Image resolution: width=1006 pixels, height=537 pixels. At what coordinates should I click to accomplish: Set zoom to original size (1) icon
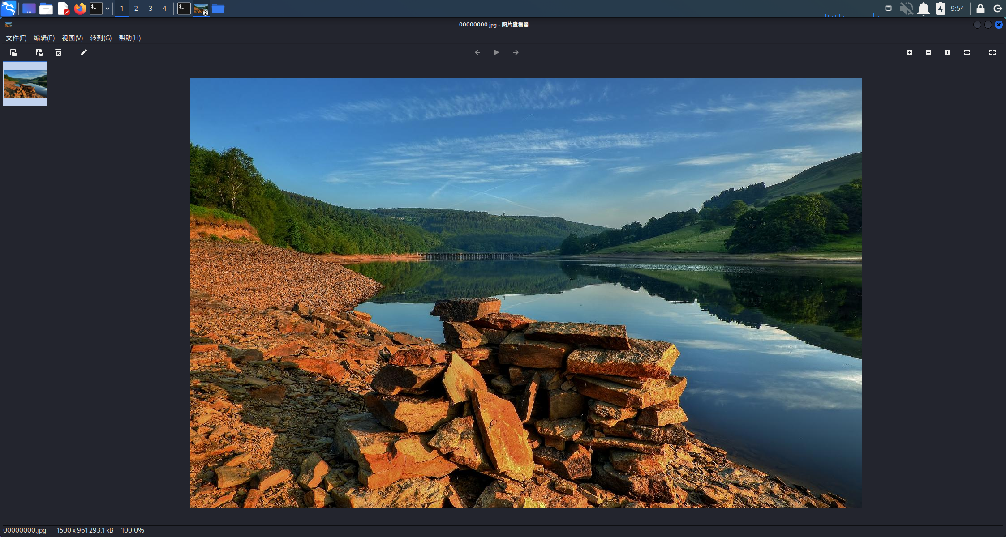(948, 53)
